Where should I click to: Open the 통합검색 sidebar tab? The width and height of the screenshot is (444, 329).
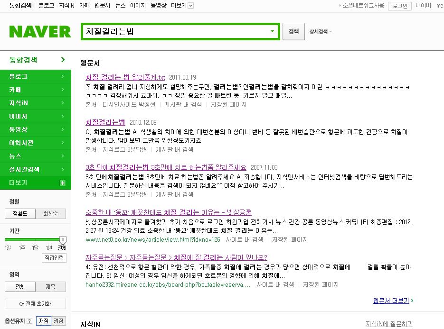tap(36, 60)
